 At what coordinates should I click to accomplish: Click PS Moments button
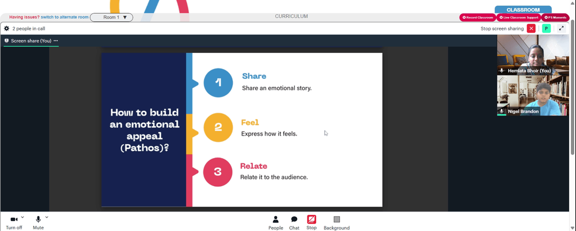[555, 17]
